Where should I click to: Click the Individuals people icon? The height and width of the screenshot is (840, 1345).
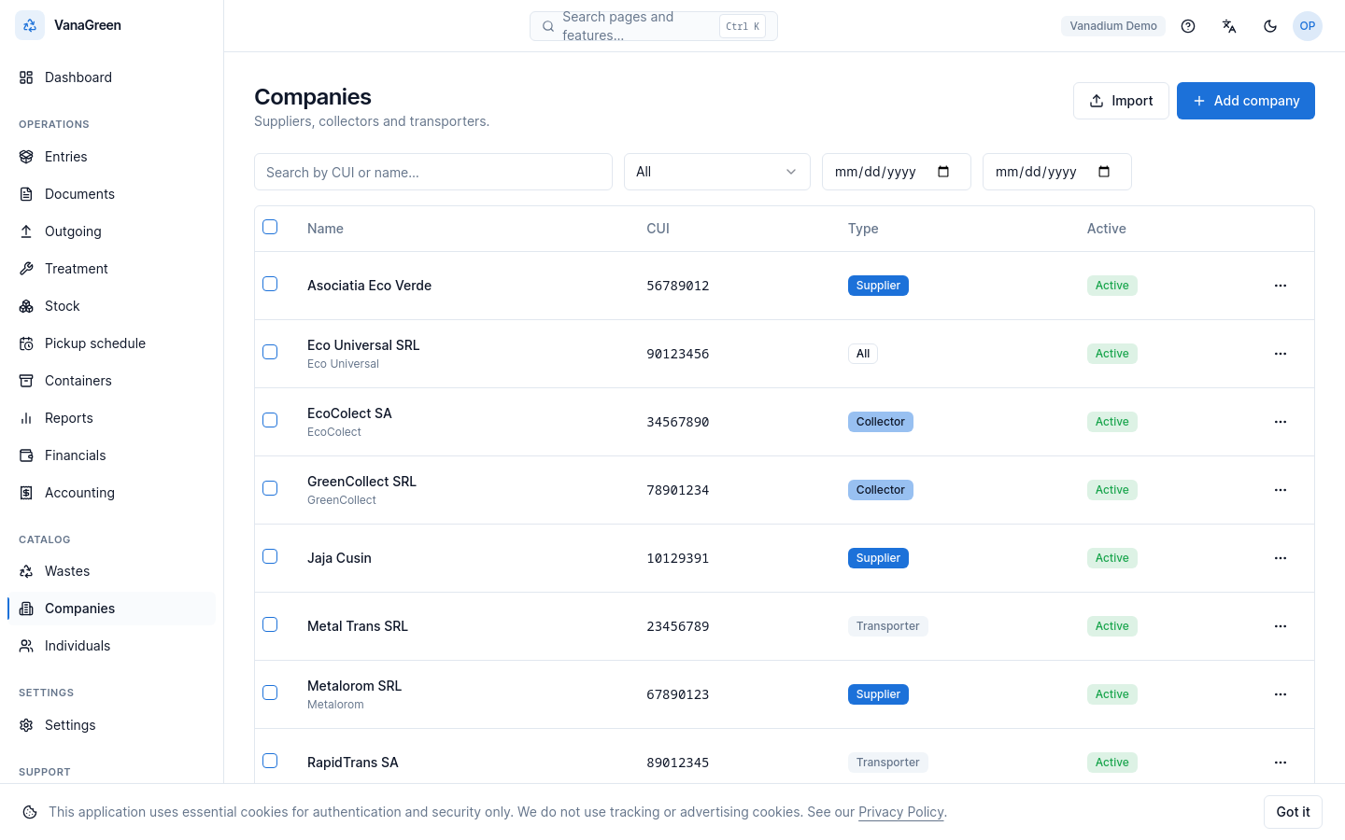(x=26, y=646)
